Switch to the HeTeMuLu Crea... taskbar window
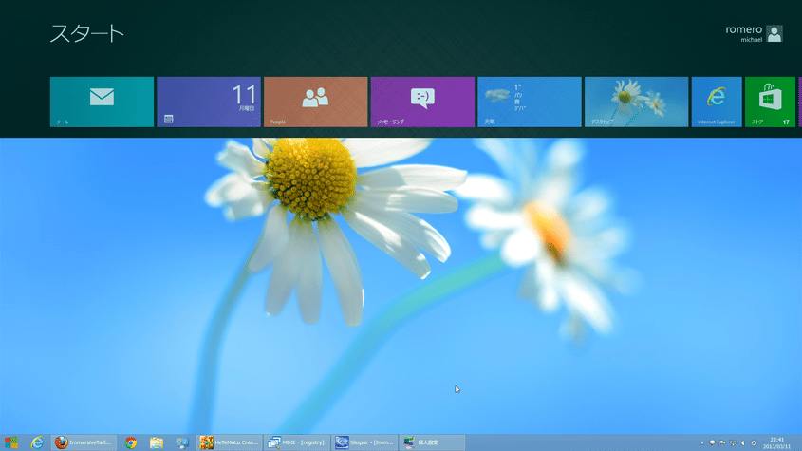 point(229,442)
